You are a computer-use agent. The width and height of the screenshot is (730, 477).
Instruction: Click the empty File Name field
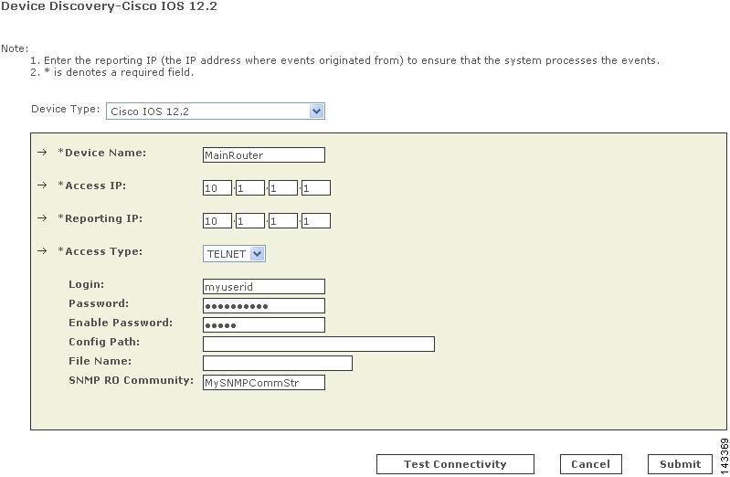tap(278, 363)
